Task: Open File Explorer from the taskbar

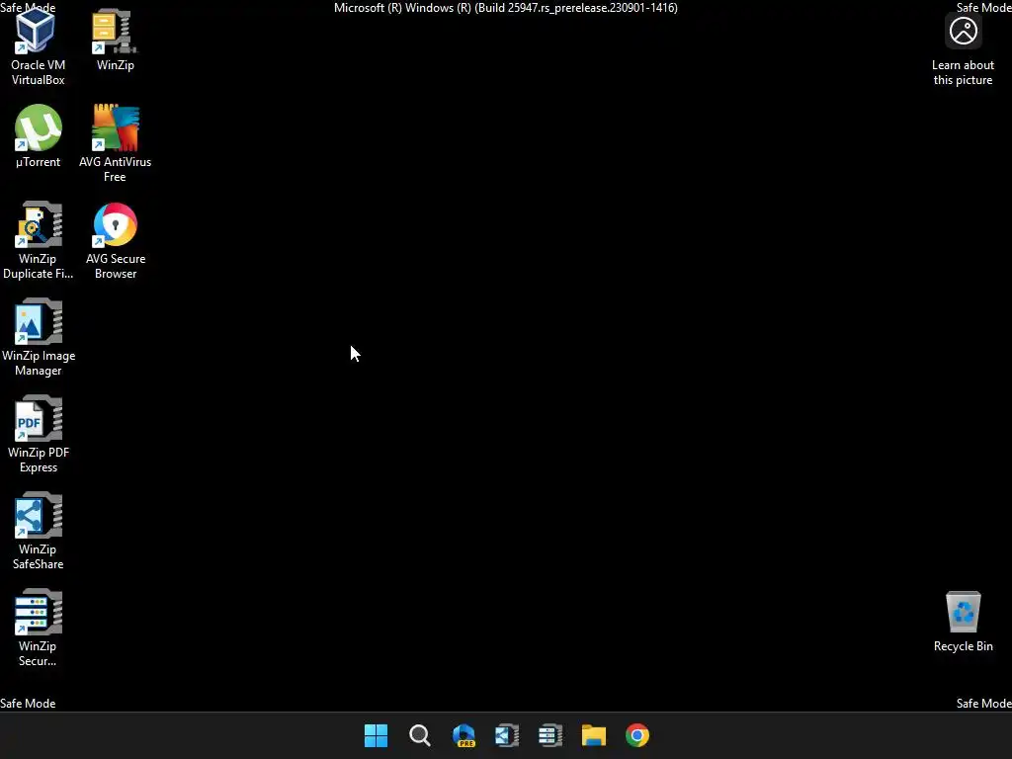Action: coord(594,735)
